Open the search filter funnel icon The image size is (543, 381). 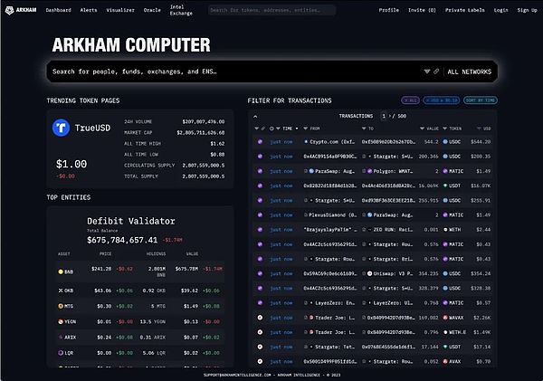click(x=427, y=71)
